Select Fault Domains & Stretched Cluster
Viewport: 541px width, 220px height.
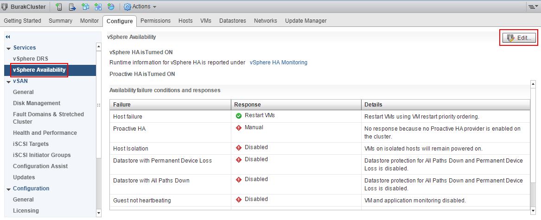point(48,118)
